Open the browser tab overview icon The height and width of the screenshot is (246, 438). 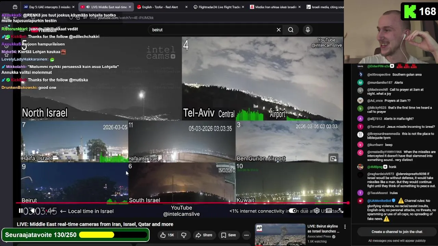[15, 7]
